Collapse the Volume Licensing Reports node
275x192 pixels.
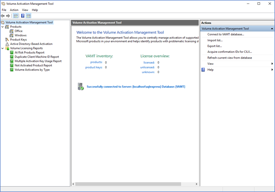pos(3,48)
